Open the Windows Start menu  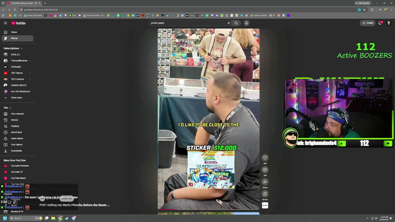point(5,218)
